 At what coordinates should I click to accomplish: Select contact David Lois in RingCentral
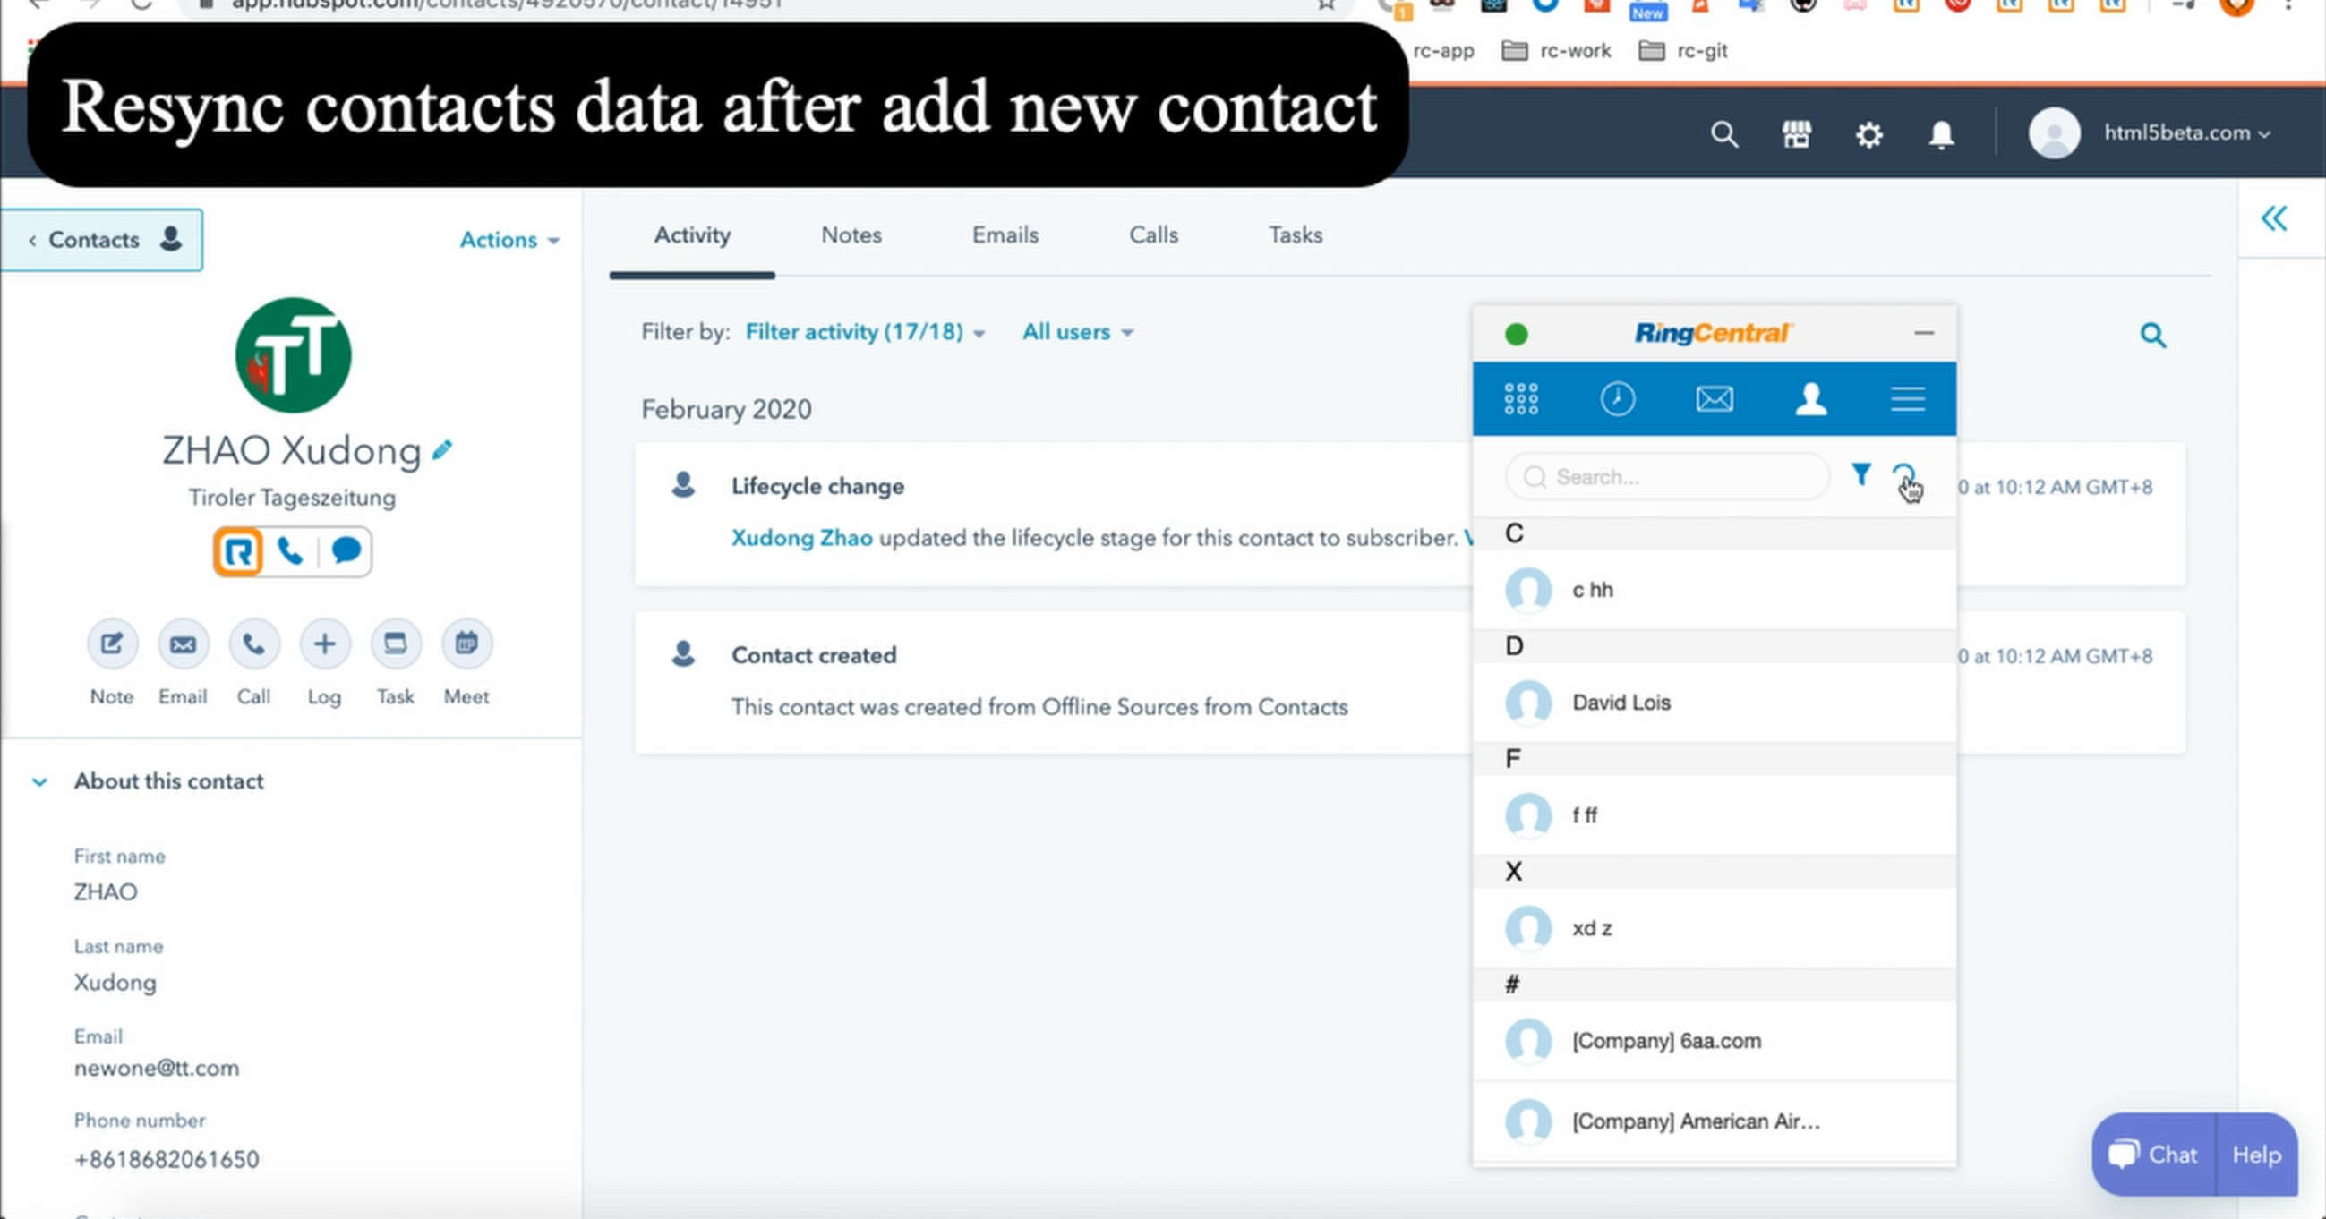[1621, 703]
